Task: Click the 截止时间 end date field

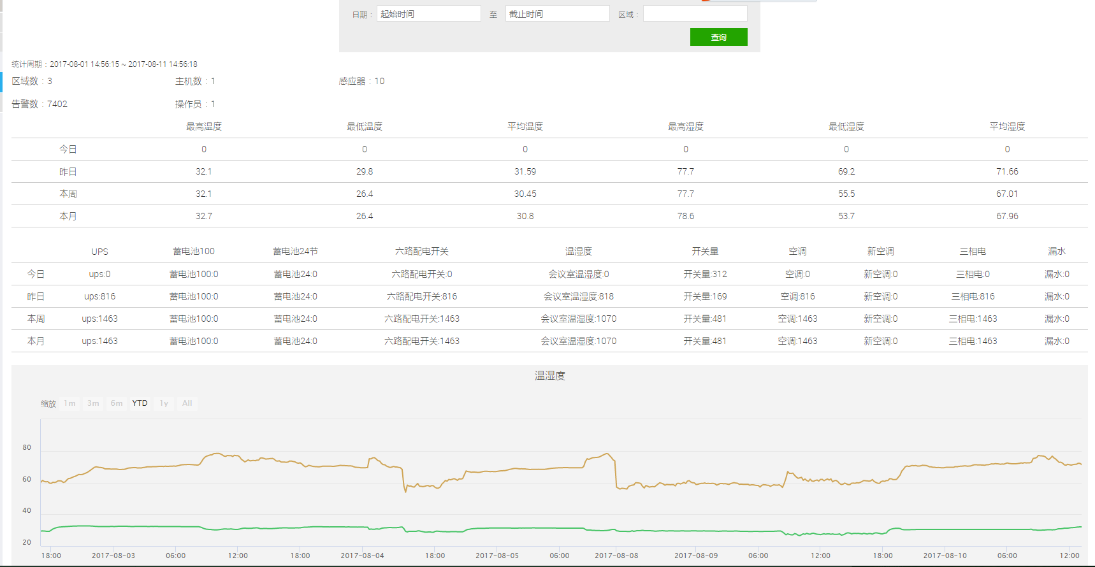Action: pyautogui.click(x=557, y=14)
